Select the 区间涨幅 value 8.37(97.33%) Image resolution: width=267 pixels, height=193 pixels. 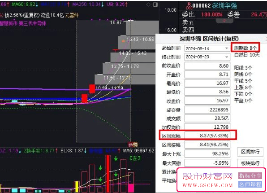(x=207, y=136)
